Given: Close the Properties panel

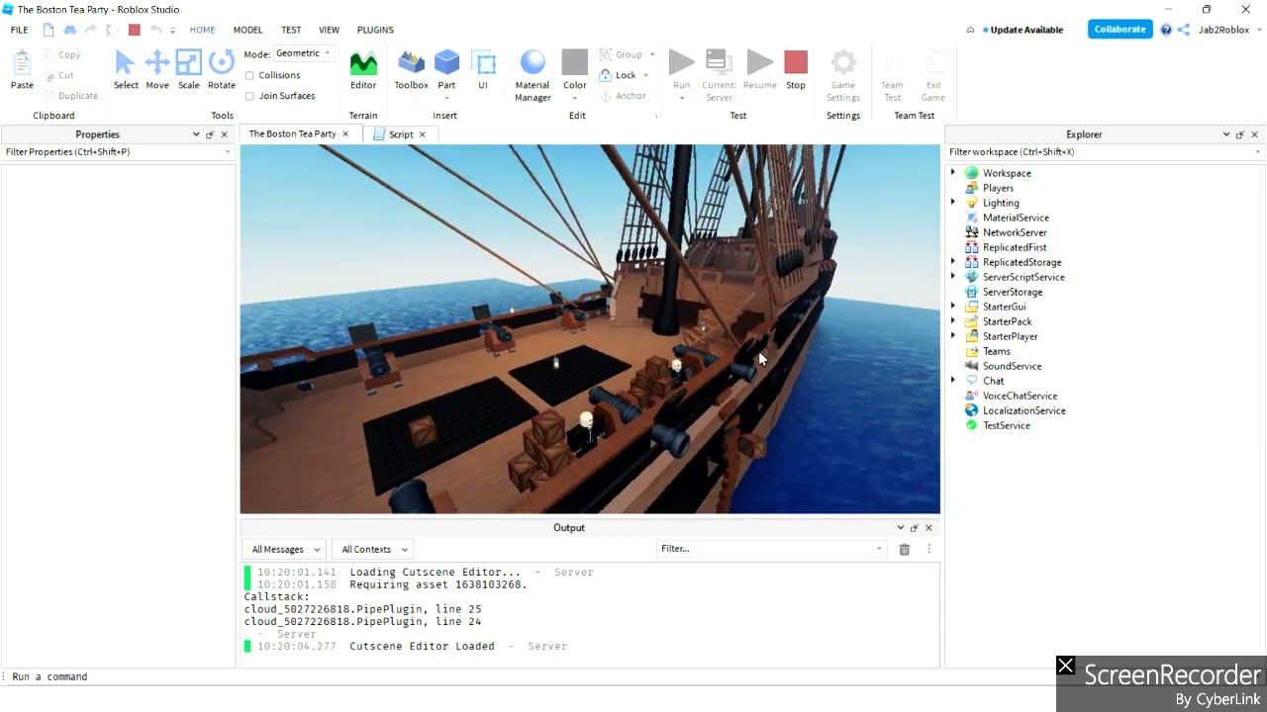Looking at the screenshot, I should click(x=224, y=134).
